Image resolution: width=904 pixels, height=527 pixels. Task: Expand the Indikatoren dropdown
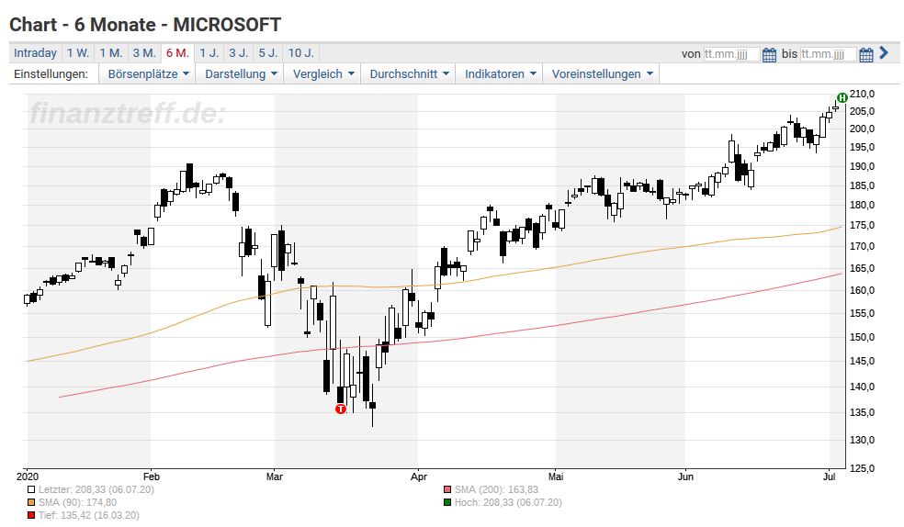coord(501,73)
